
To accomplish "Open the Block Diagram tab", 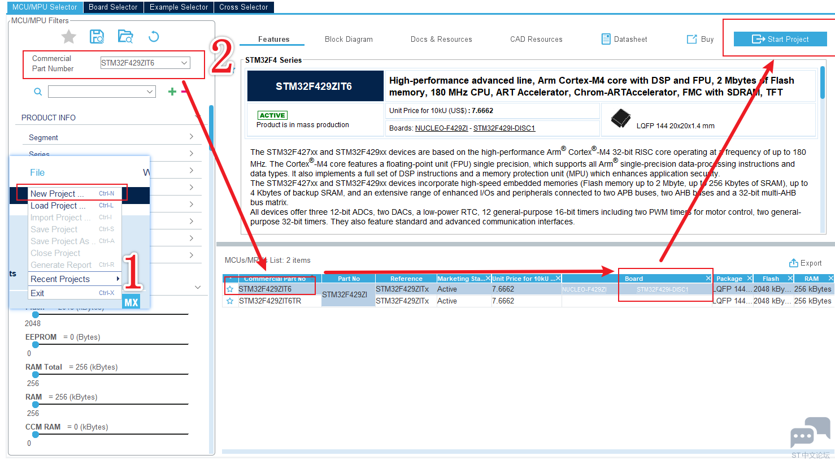I will [x=349, y=40].
